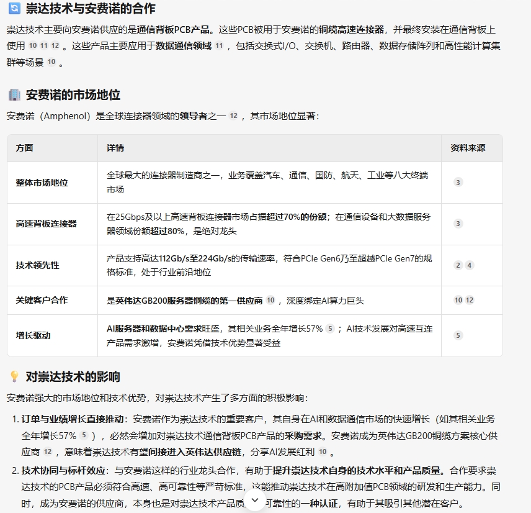531x513 pixels.
Task: Click bold text '铜缆高速连接器'
Action: [351, 30]
